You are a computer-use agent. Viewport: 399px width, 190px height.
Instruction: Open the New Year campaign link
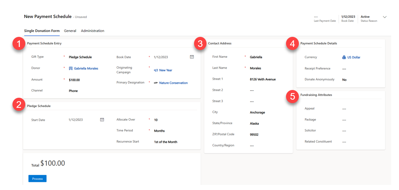(166, 70)
